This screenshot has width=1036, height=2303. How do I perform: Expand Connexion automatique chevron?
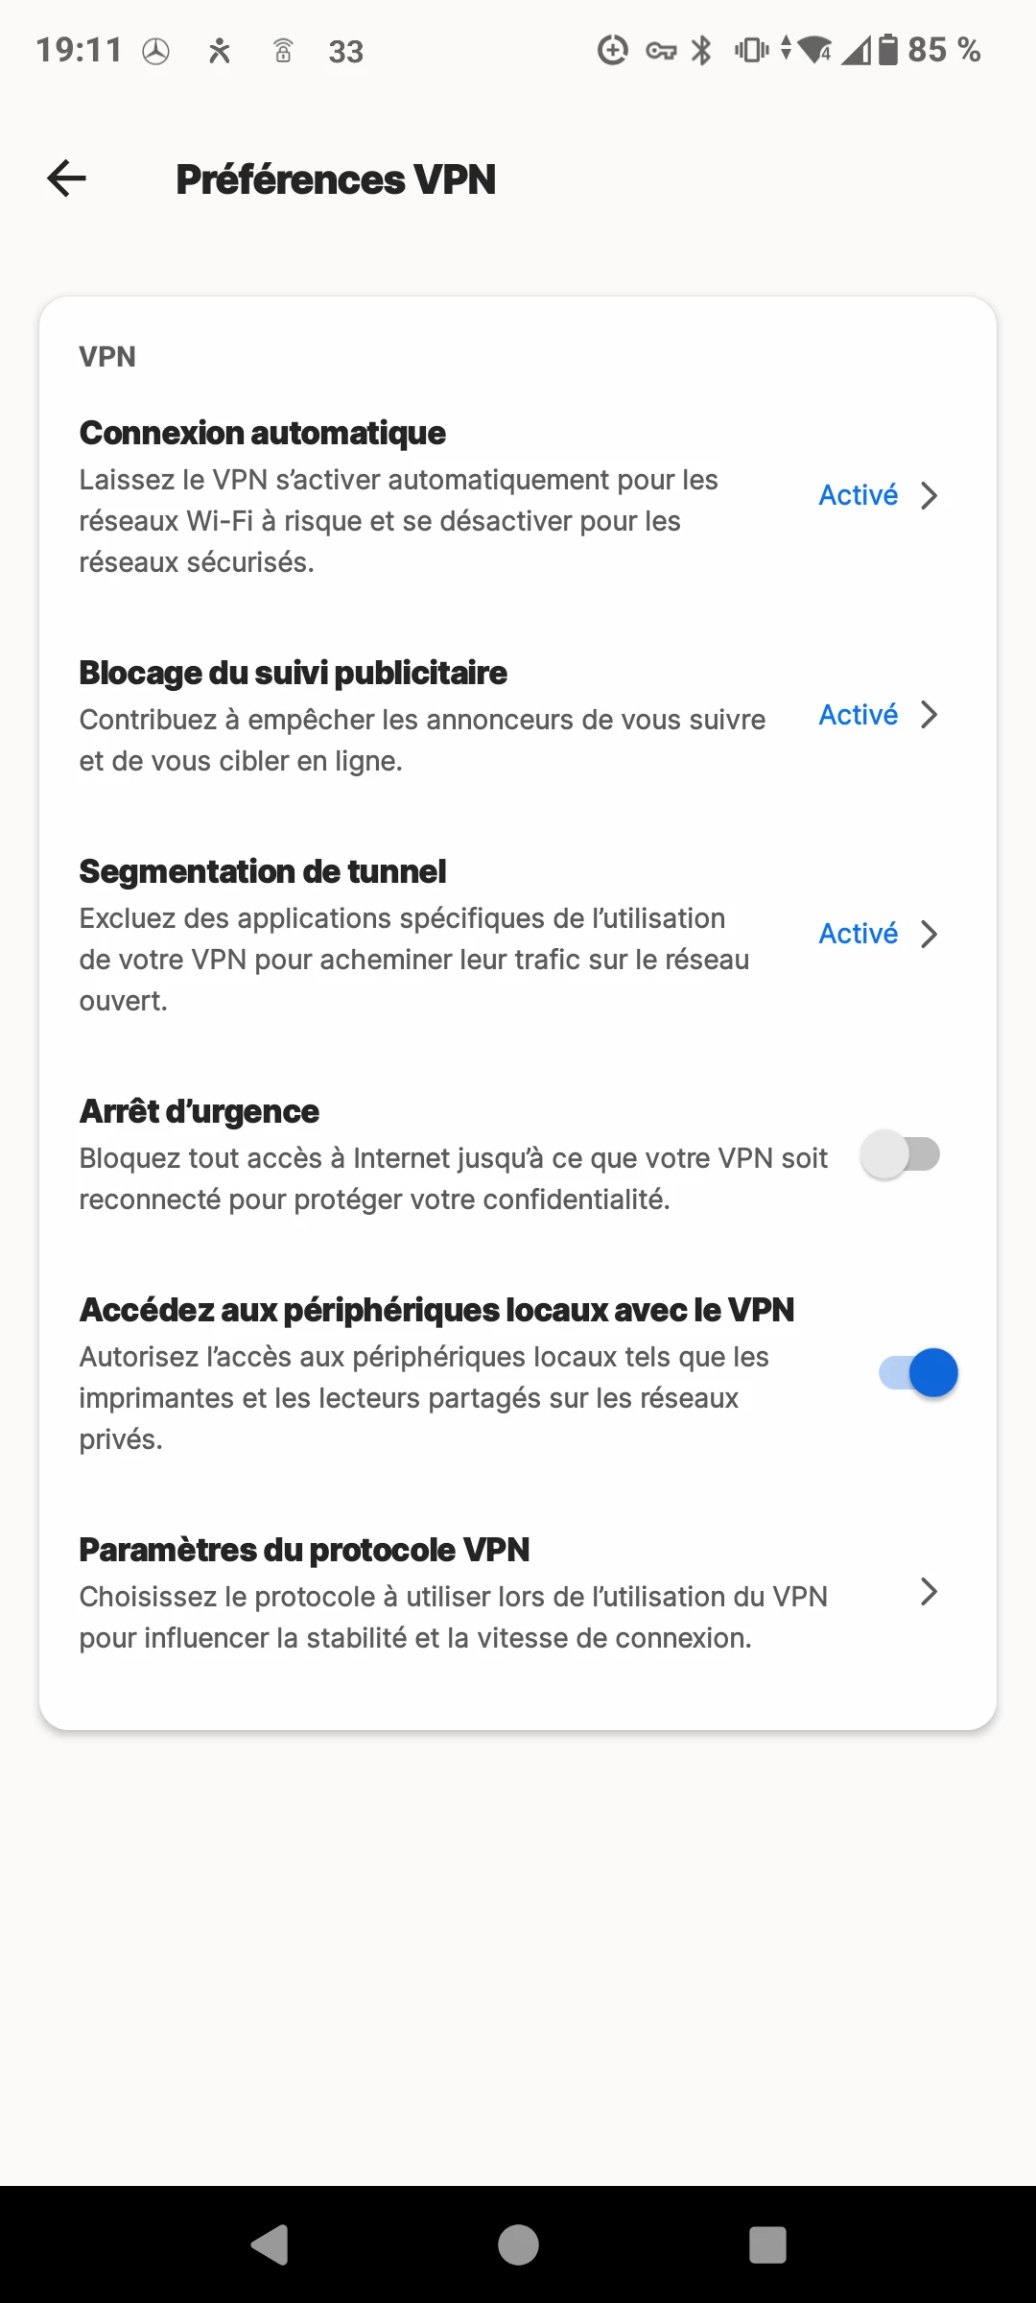[929, 495]
